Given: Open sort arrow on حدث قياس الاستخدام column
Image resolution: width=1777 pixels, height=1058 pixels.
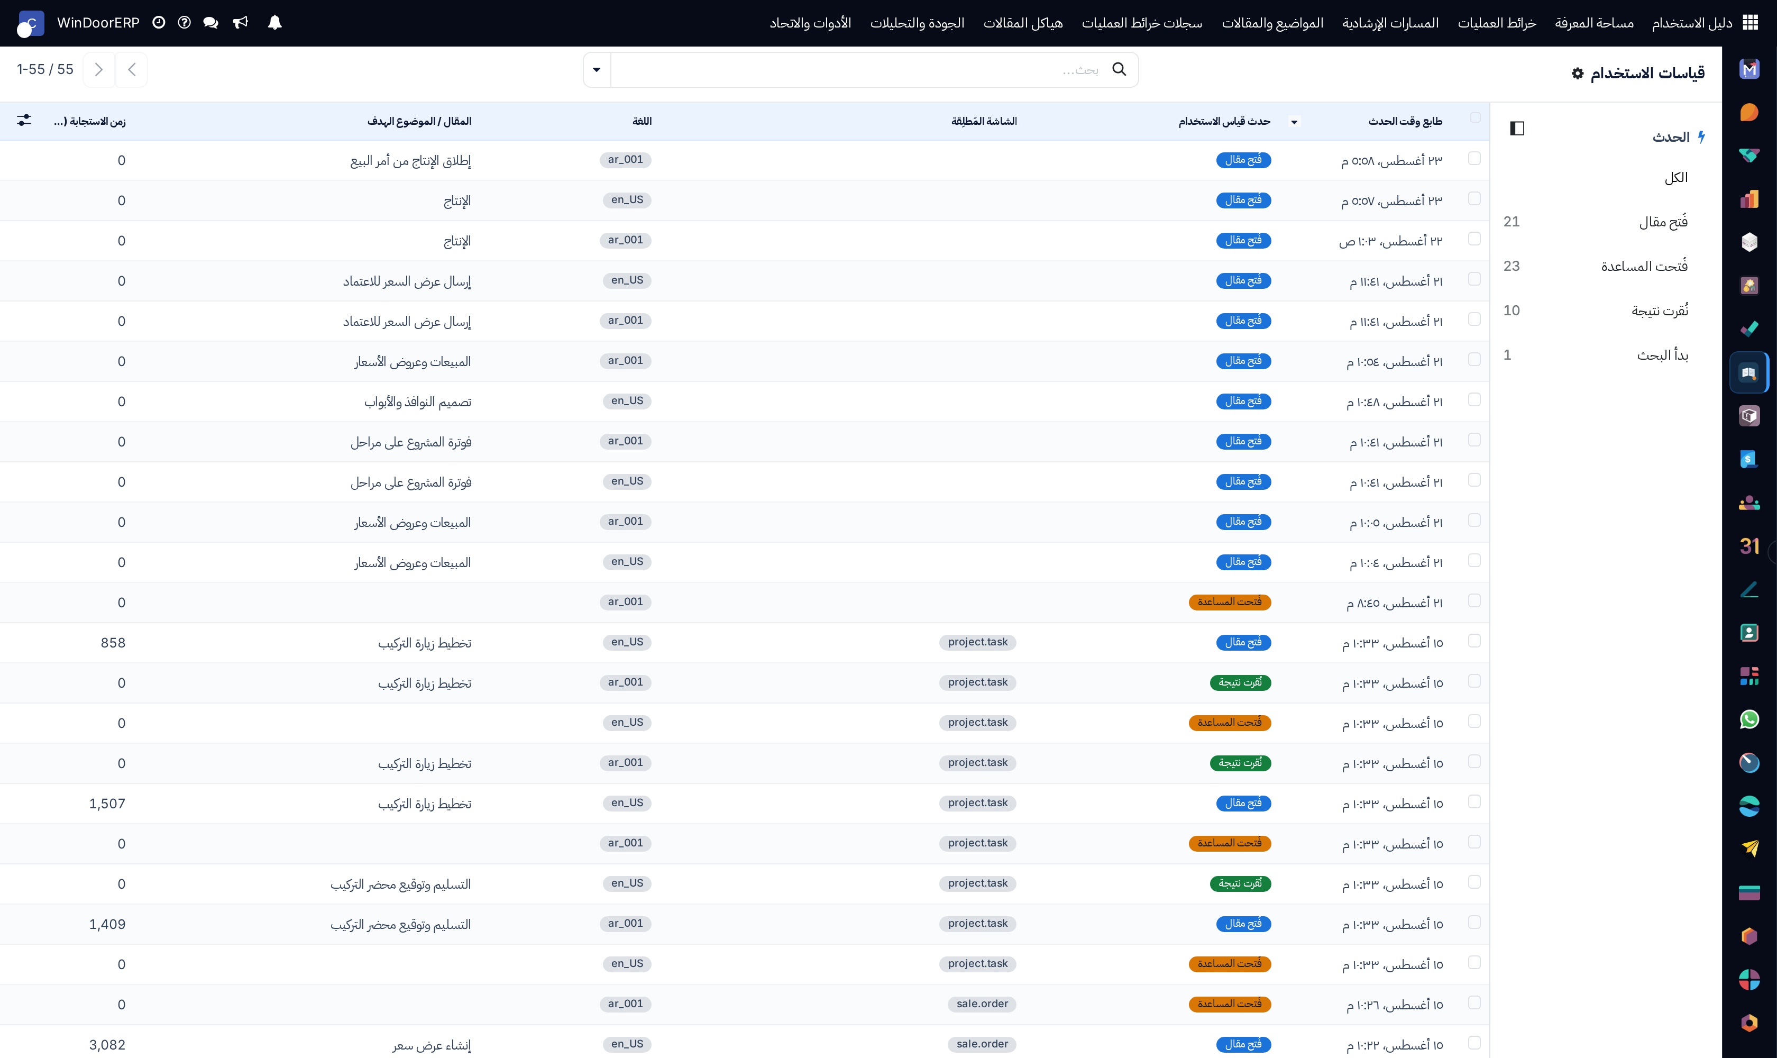Looking at the screenshot, I should click(1295, 122).
